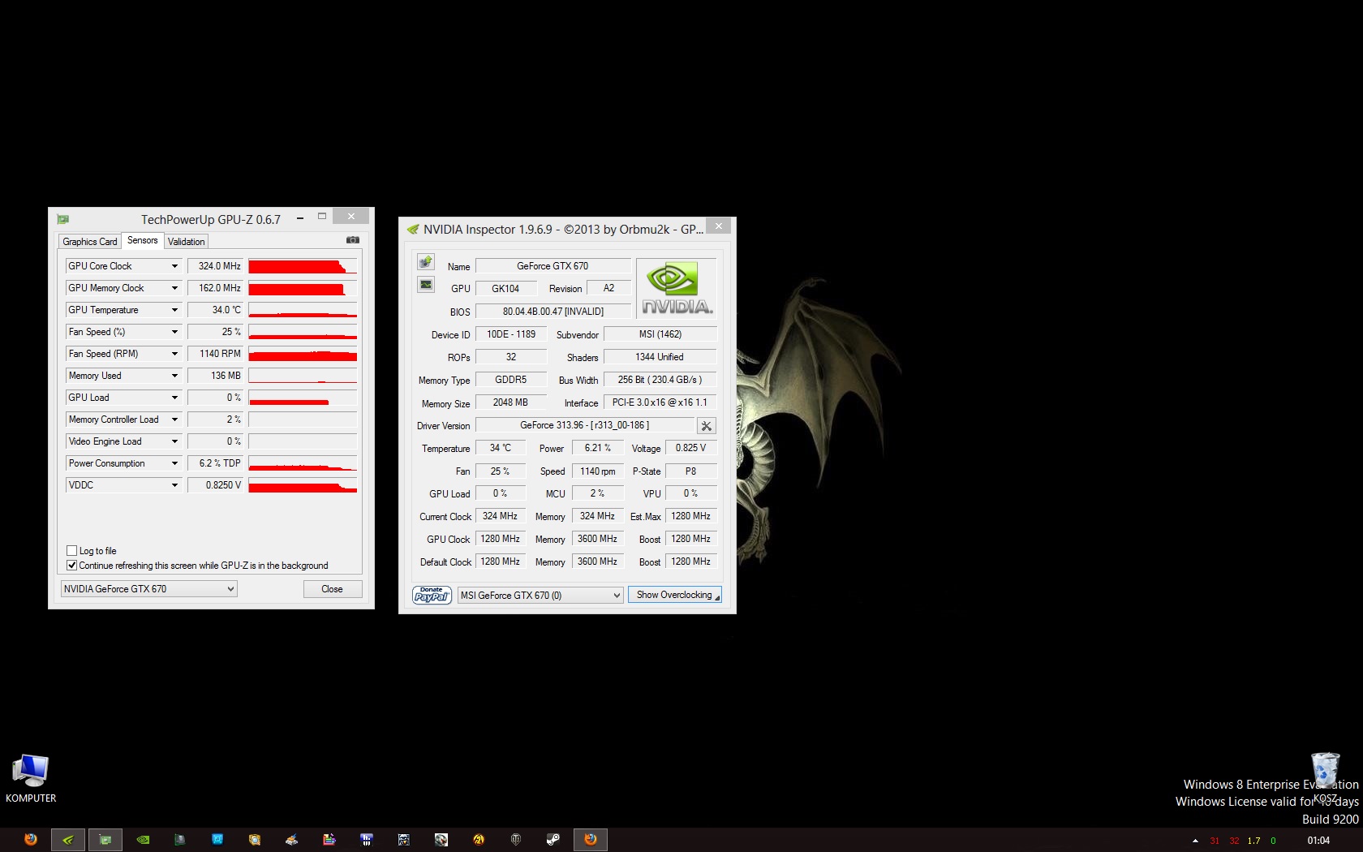Open the Validation tab
This screenshot has width=1363, height=852.
(x=187, y=242)
